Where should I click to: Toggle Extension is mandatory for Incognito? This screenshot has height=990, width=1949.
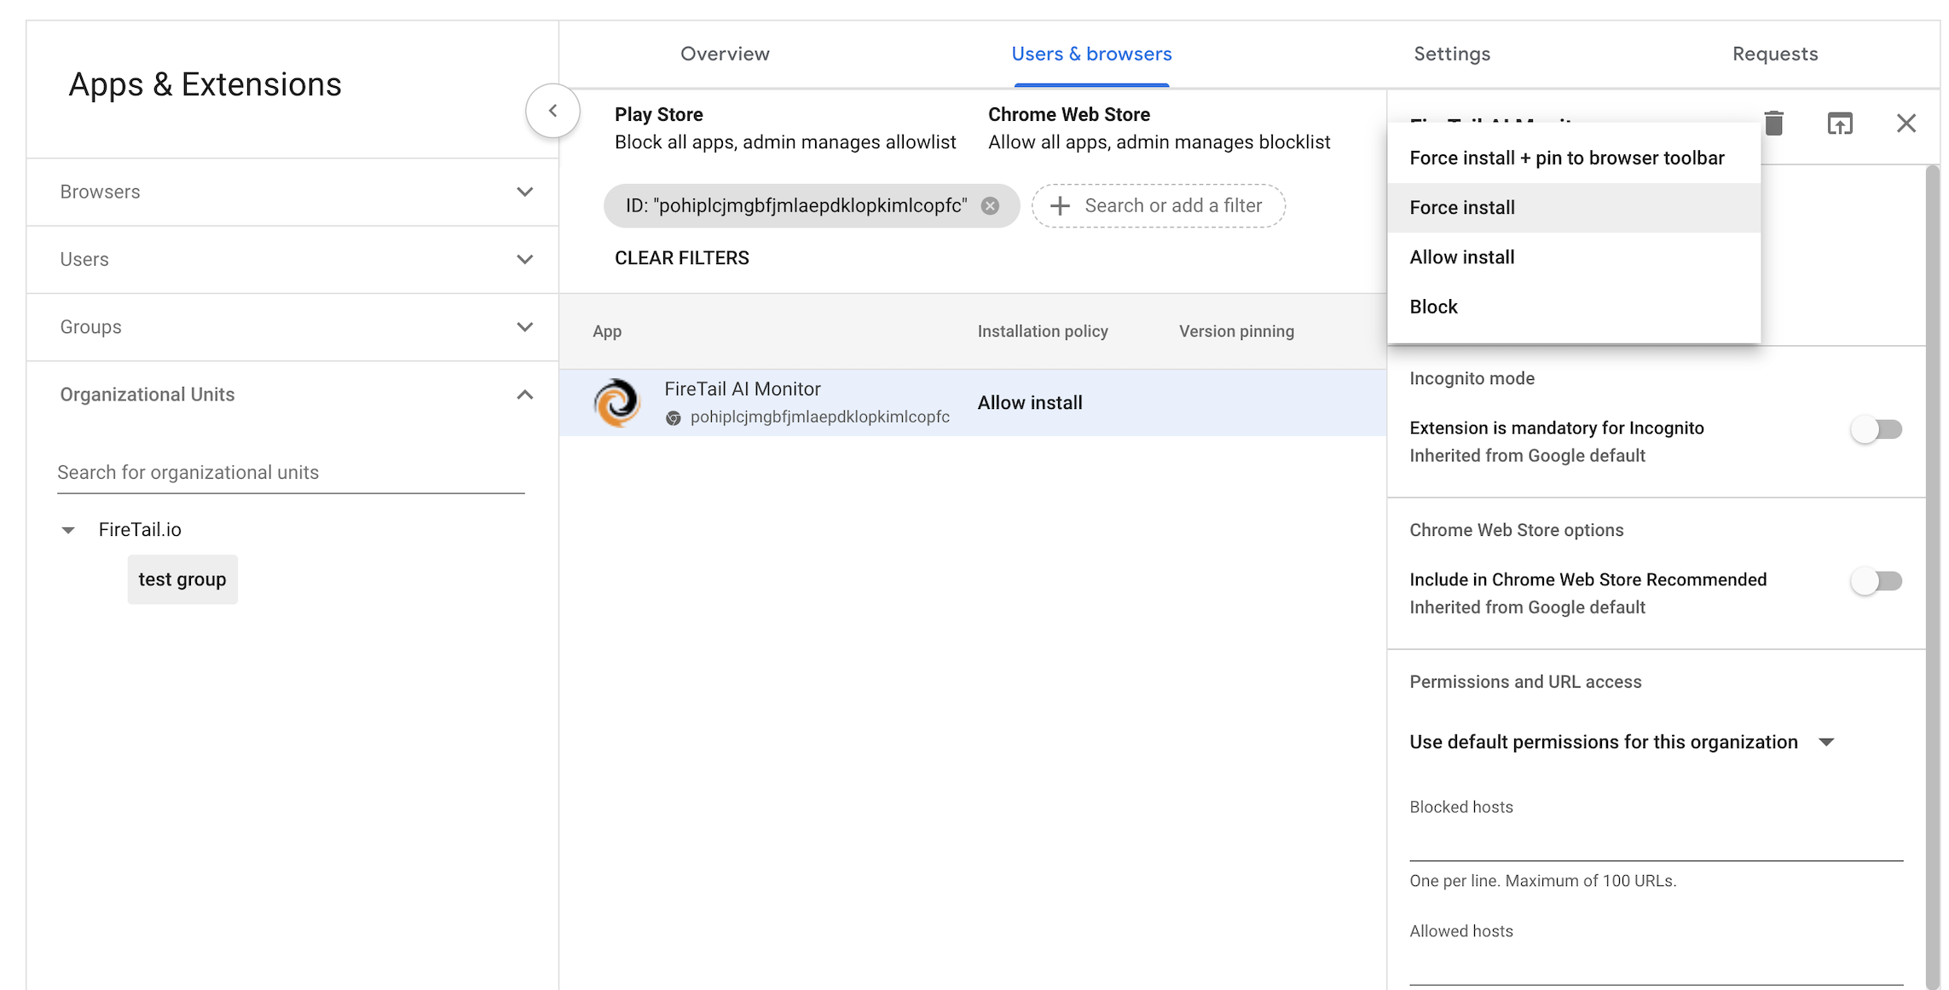[x=1876, y=429]
